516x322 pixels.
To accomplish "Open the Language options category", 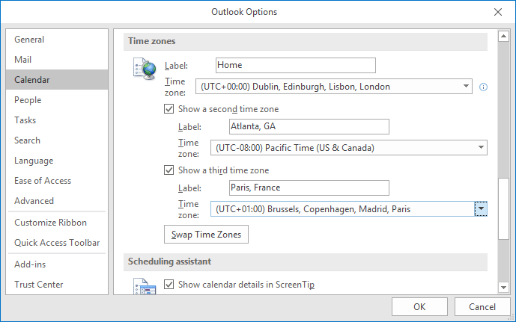I will click(57, 161).
